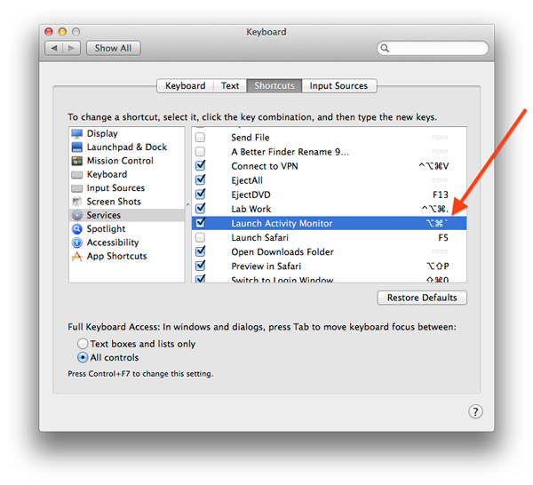Click the Spotlight magnifier icon

click(x=77, y=229)
